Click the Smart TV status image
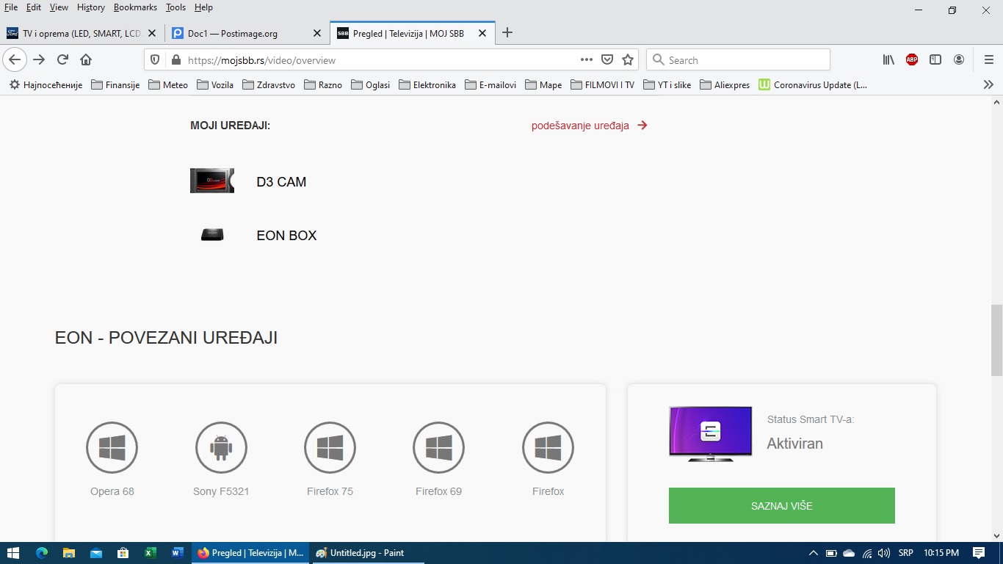 711,433
